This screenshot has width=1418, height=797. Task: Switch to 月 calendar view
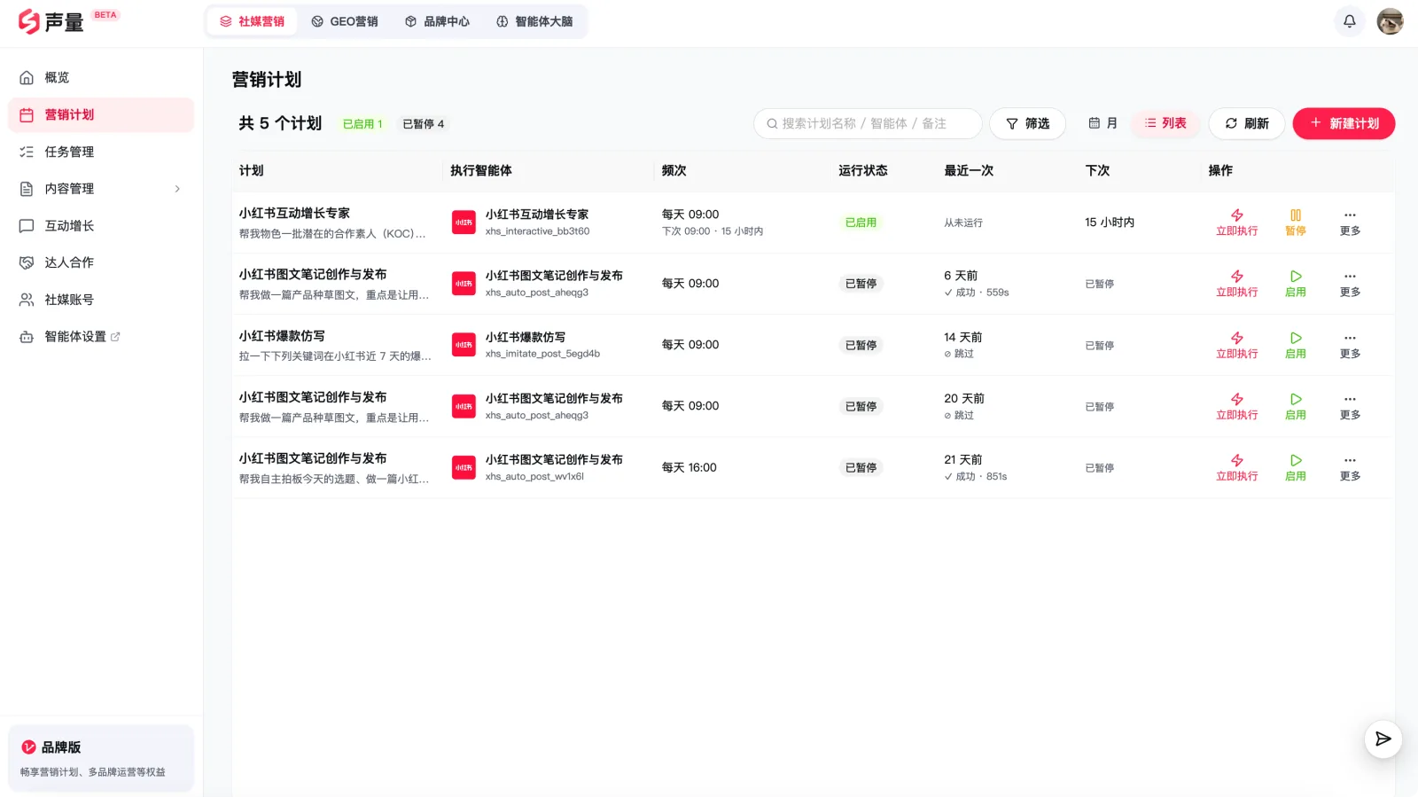[x=1102, y=123]
